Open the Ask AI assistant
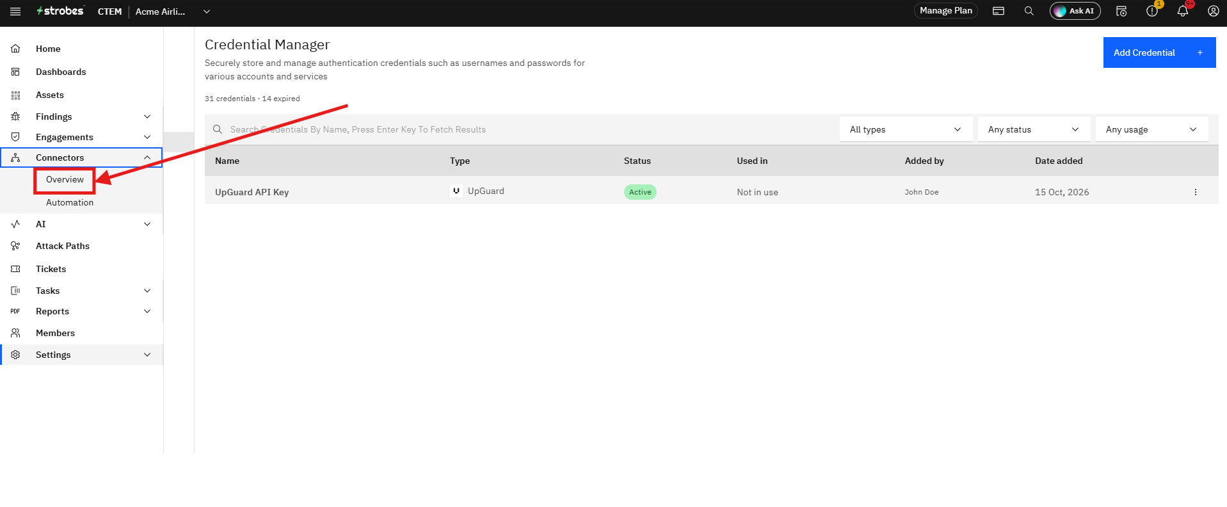The height and width of the screenshot is (507, 1227). [1075, 11]
